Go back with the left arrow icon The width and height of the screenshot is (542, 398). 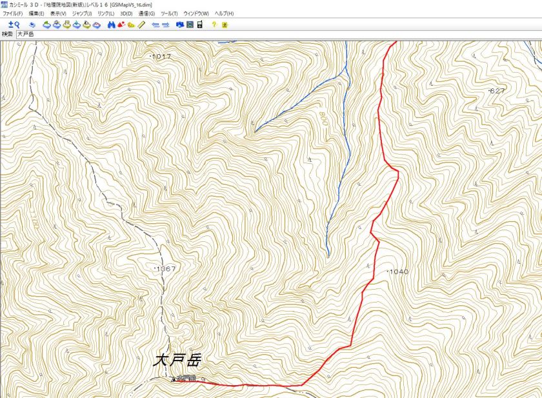click(156, 25)
